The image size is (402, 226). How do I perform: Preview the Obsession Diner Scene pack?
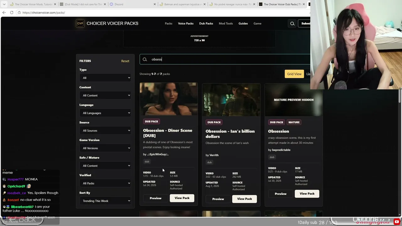tap(155, 198)
